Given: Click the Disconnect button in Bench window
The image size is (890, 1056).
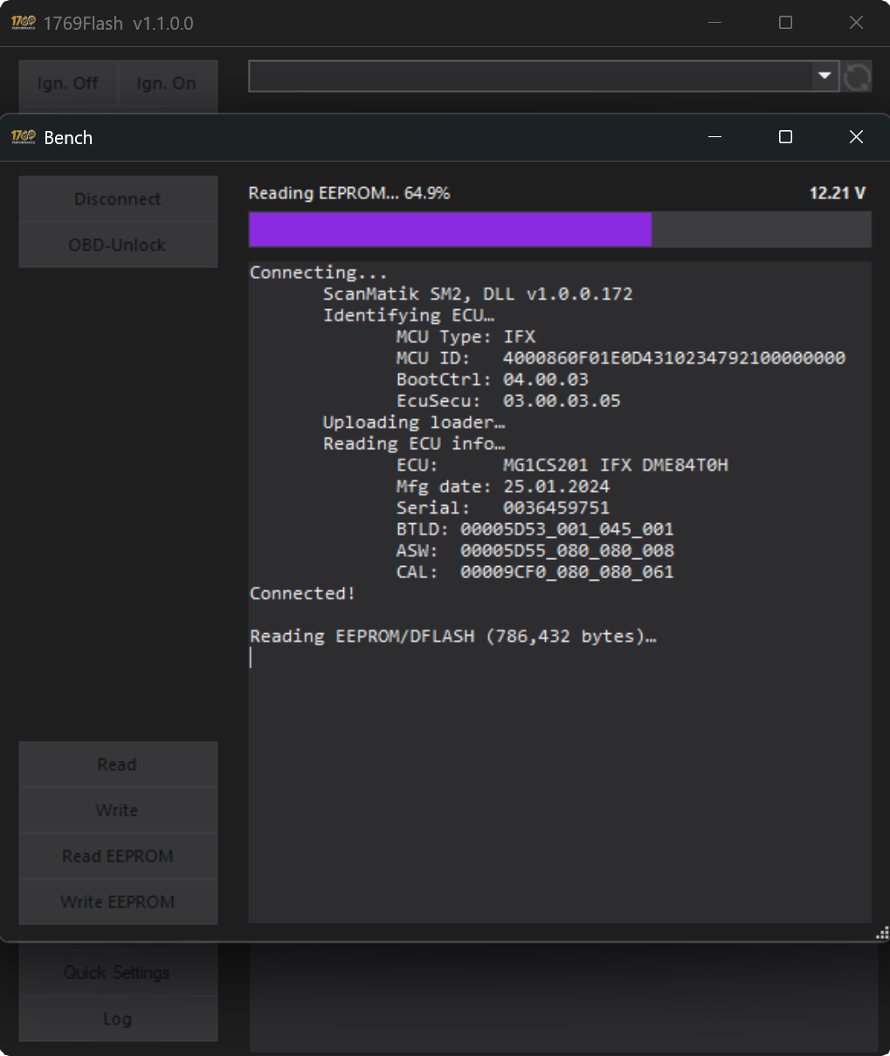Looking at the screenshot, I should coord(118,199).
